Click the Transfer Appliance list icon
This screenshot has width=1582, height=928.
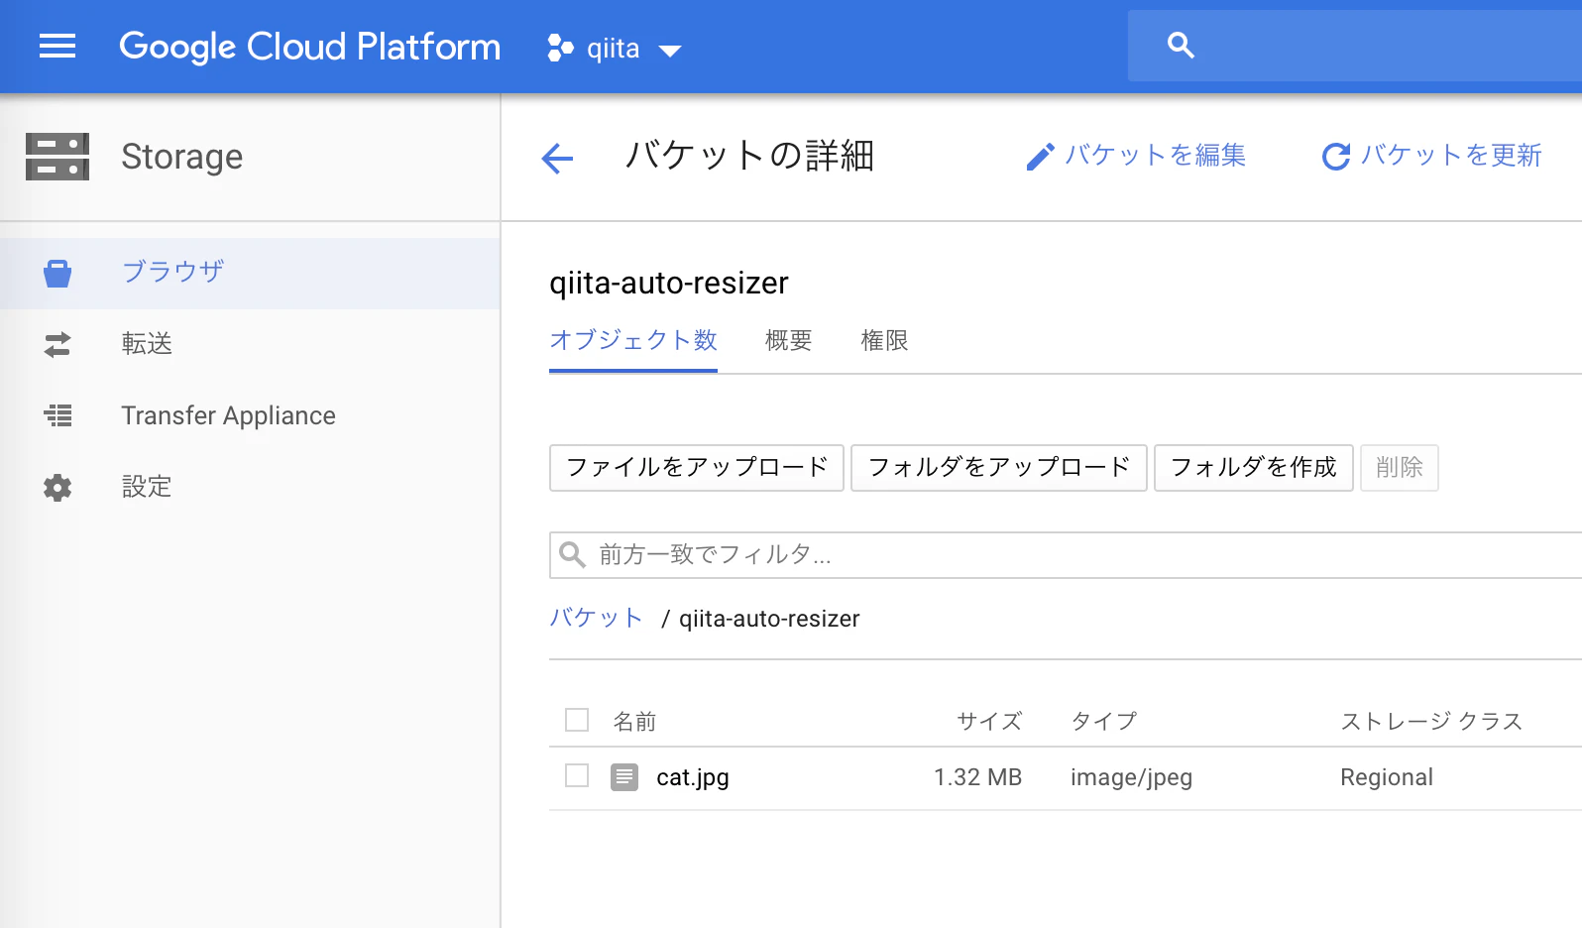(x=57, y=415)
